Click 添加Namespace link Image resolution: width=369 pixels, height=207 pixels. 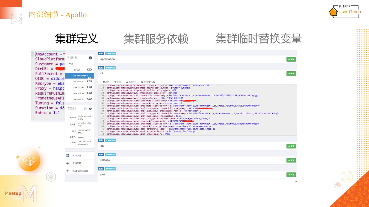pos(80,171)
